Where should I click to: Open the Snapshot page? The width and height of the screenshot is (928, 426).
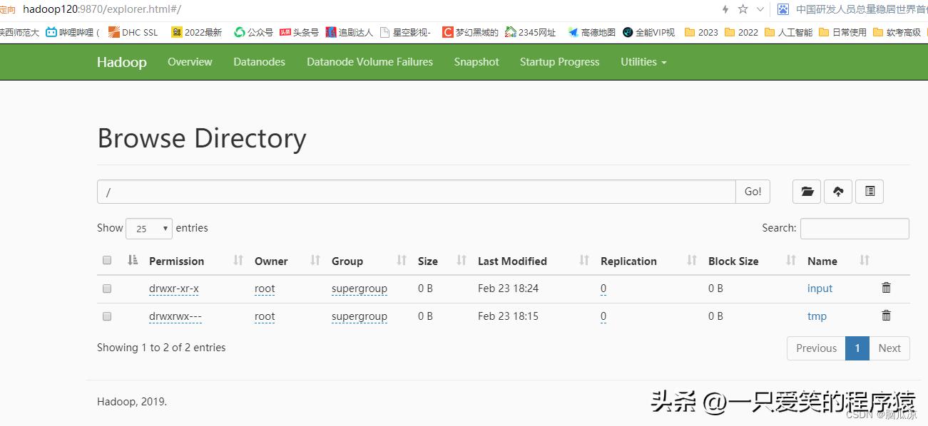click(x=476, y=62)
